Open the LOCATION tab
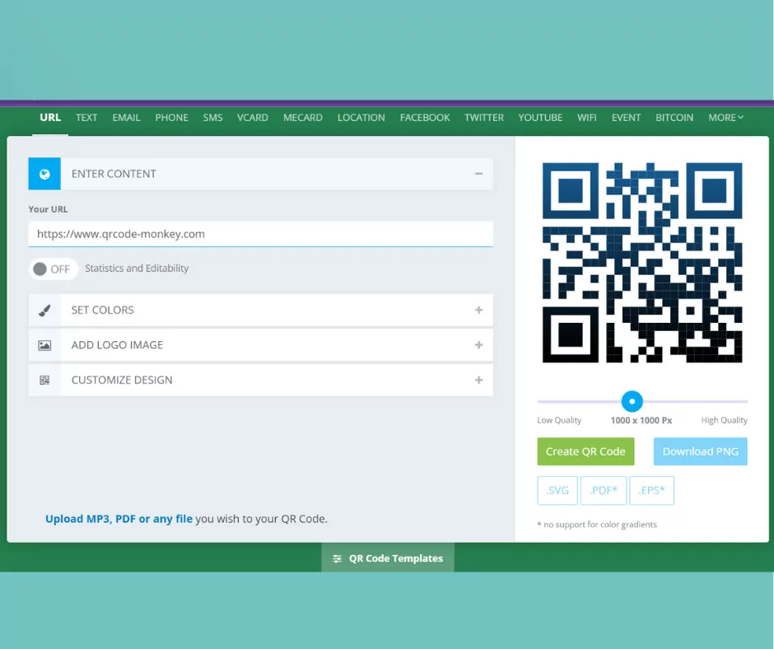Viewport: 774px width, 649px height. pos(361,118)
